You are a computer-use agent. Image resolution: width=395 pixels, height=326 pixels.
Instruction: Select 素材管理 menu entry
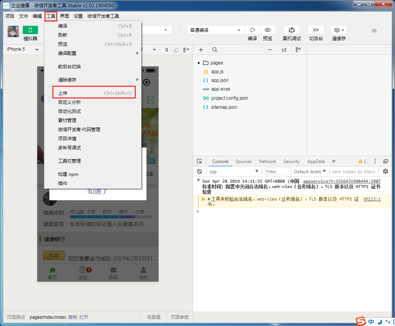[93, 120]
